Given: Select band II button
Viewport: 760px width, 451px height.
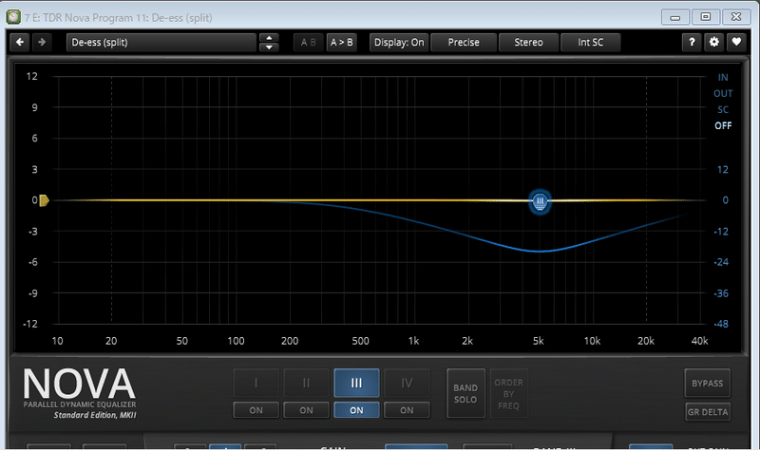Looking at the screenshot, I should click(306, 384).
